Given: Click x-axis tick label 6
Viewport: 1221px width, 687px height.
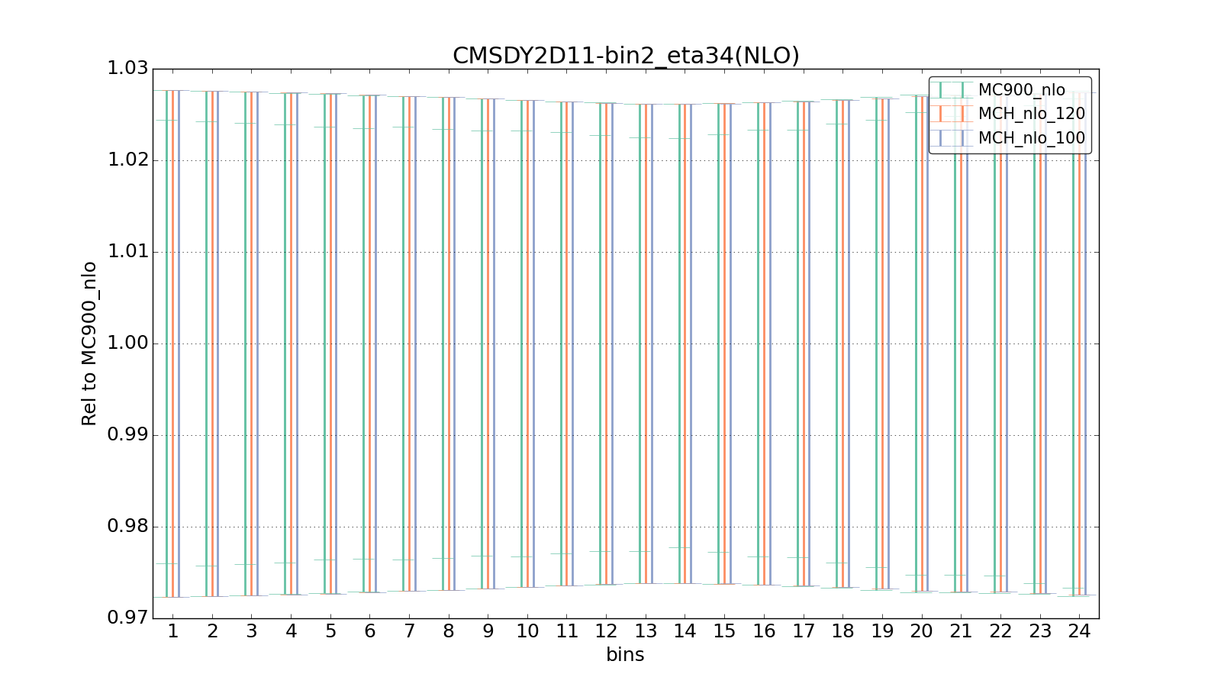Looking at the screenshot, I should click(370, 632).
